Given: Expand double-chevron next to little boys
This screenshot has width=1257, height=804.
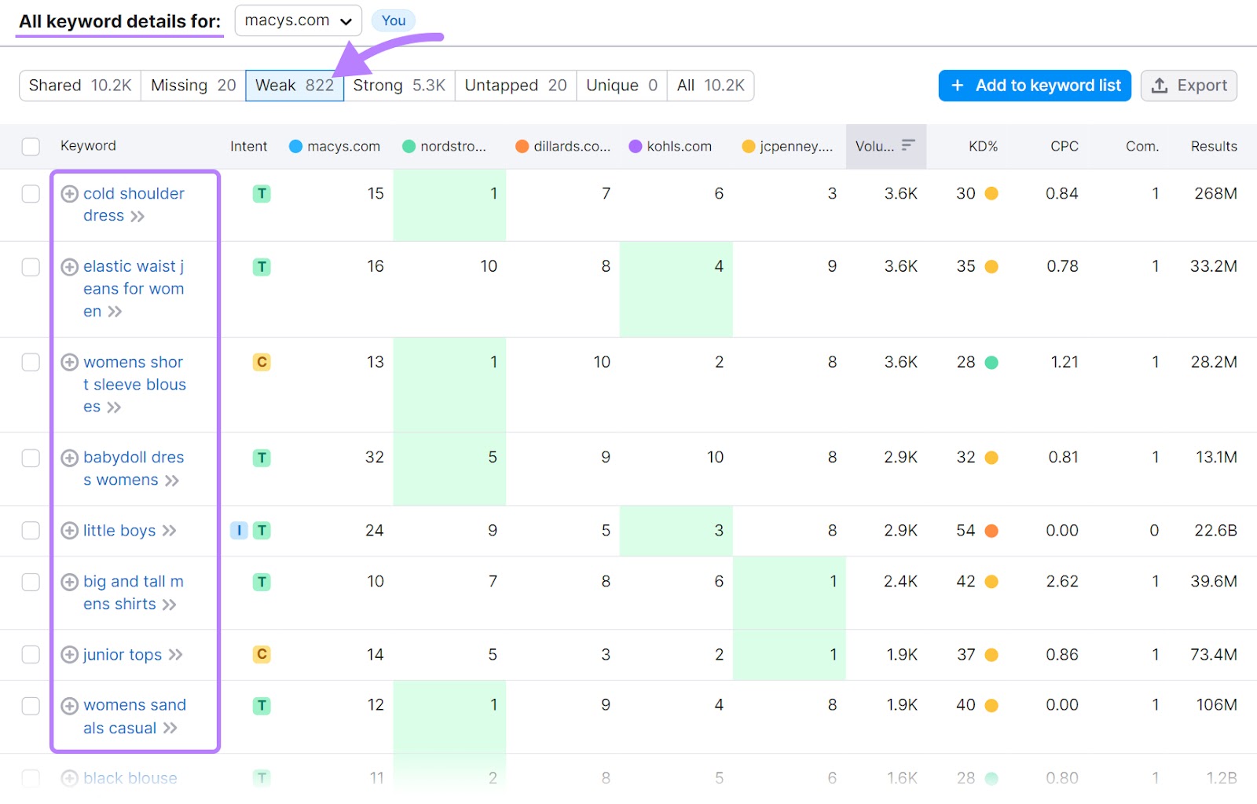Looking at the screenshot, I should coord(169,532).
